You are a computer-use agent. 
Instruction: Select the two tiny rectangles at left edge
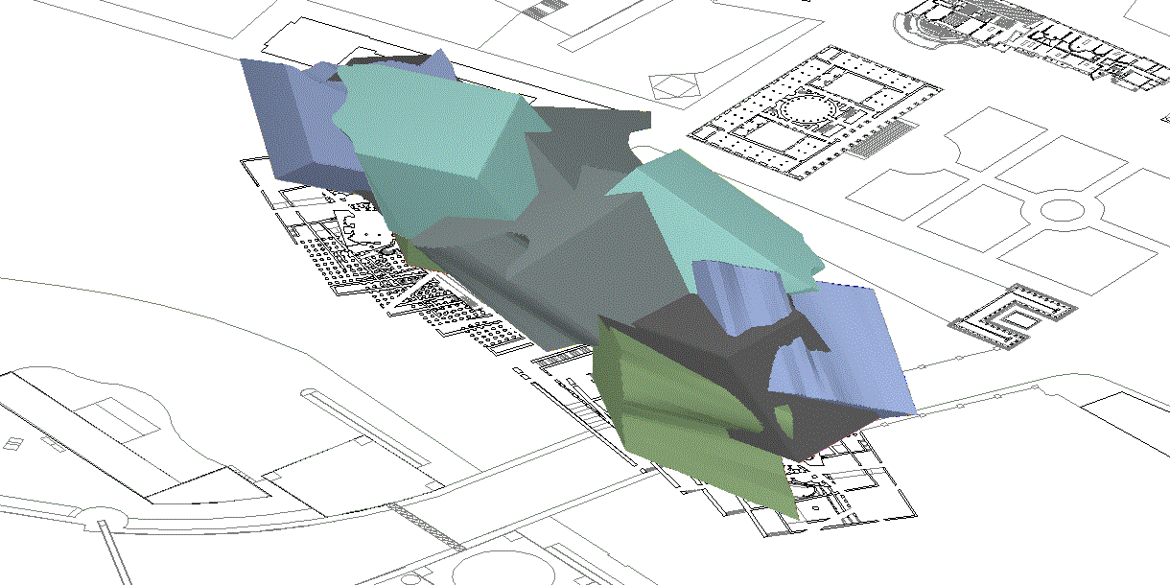coord(13,443)
